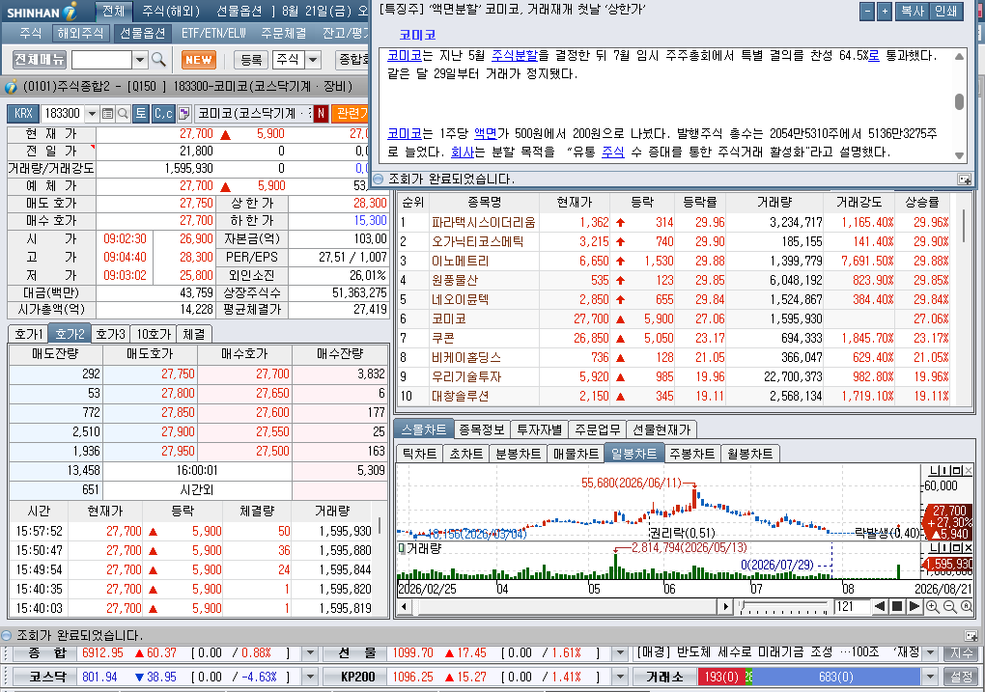Toggle the KRX exchange button
Viewport: 985px width, 692px height.
coord(23,114)
